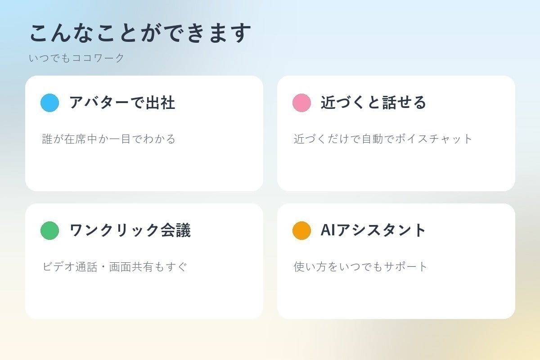This screenshot has width=540, height=360.
Task: Click empty area of the AIアシスタント card
Action: (x=396, y=296)
